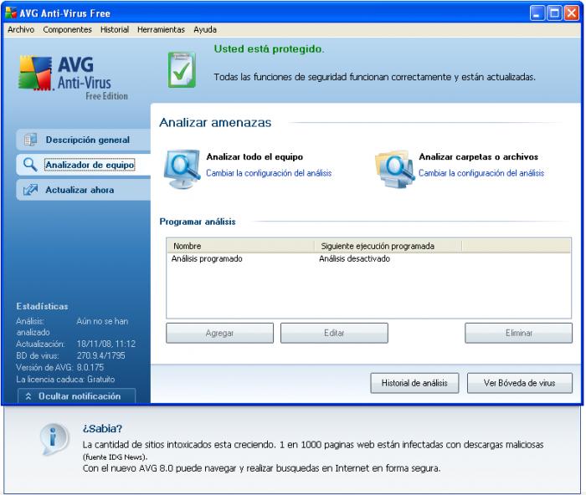Viewport: 586px width, 495px height.
Task: Click the Analizar carpetas o archivos folder icon
Action: point(394,169)
